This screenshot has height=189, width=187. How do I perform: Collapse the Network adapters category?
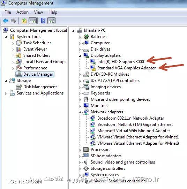(x=80, y=112)
